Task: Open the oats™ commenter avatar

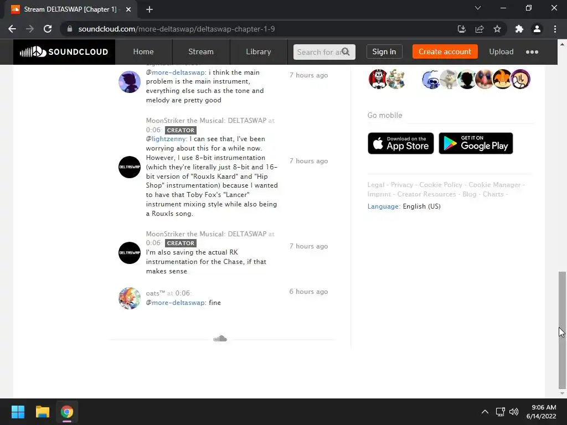Action: tap(130, 298)
